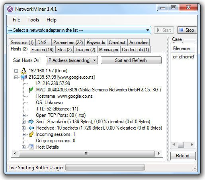Expand the Sent packets node
Viewport: 205px width, 180px height.
coord(23,122)
